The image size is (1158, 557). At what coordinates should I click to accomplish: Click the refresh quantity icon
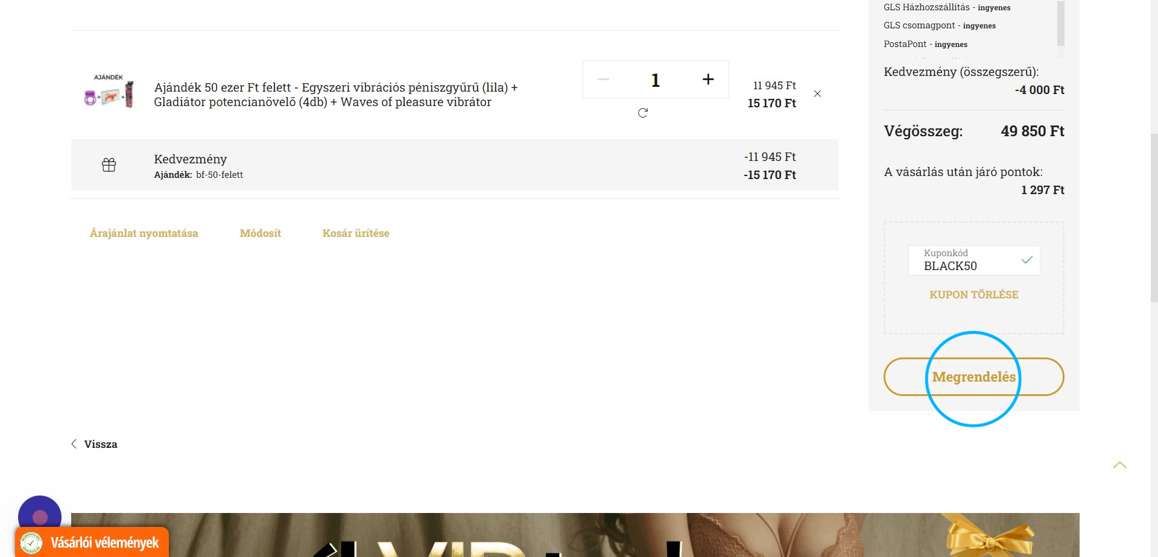tap(643, 113)
